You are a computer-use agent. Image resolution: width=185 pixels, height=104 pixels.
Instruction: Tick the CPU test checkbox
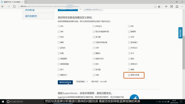[59, 26]
